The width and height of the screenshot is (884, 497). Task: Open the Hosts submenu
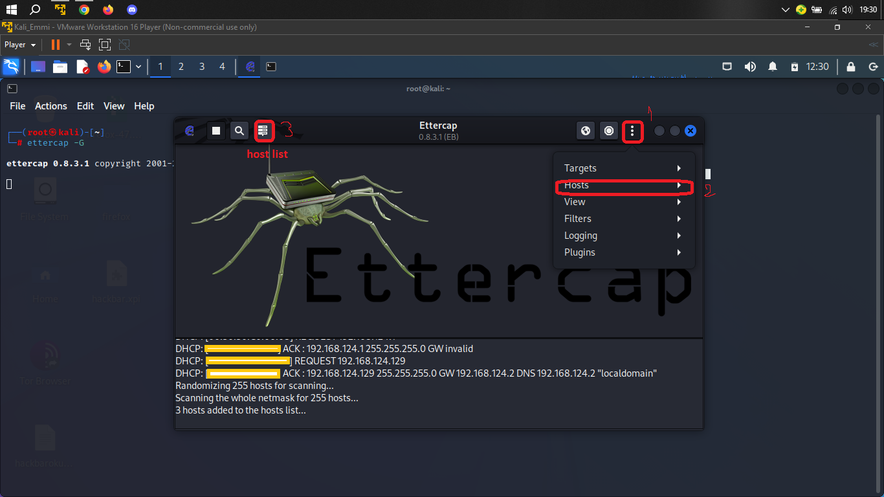coord(623,185)
